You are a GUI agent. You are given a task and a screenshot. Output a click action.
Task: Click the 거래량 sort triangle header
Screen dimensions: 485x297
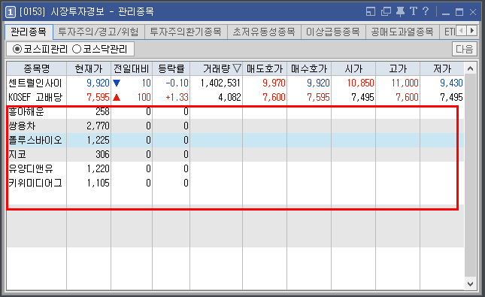click(x=237, y=68)
